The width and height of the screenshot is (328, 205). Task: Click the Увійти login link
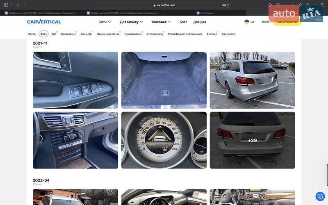266,22
